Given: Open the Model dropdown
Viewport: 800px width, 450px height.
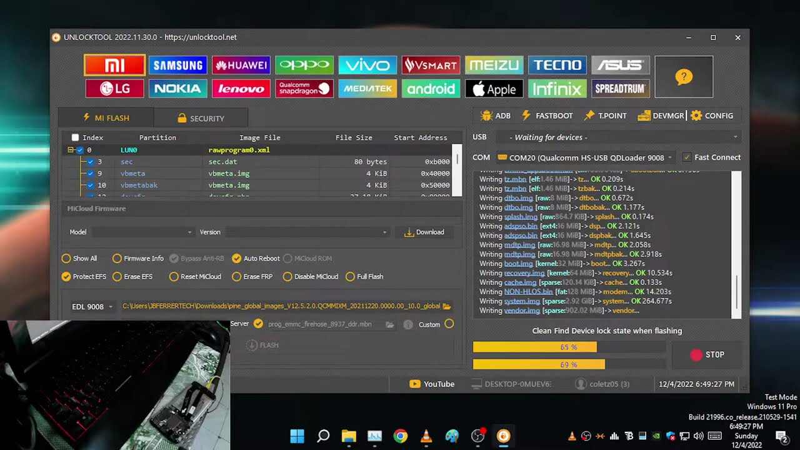Looking at the screenshot, I should tap(143, 232).
